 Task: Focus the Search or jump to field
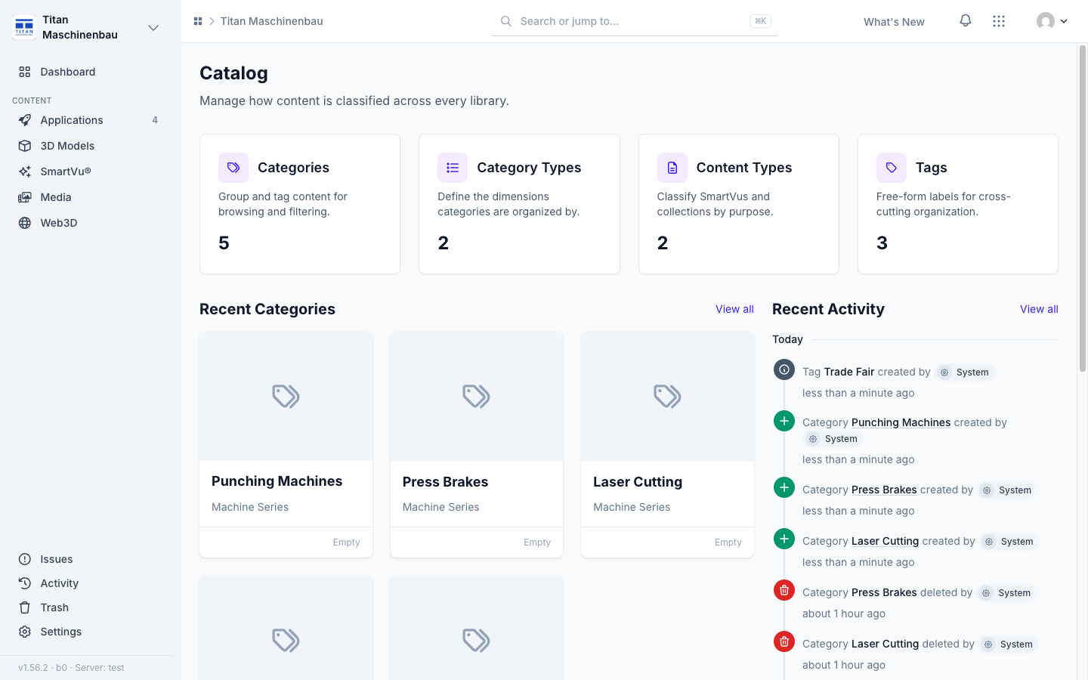click(635, 21)
